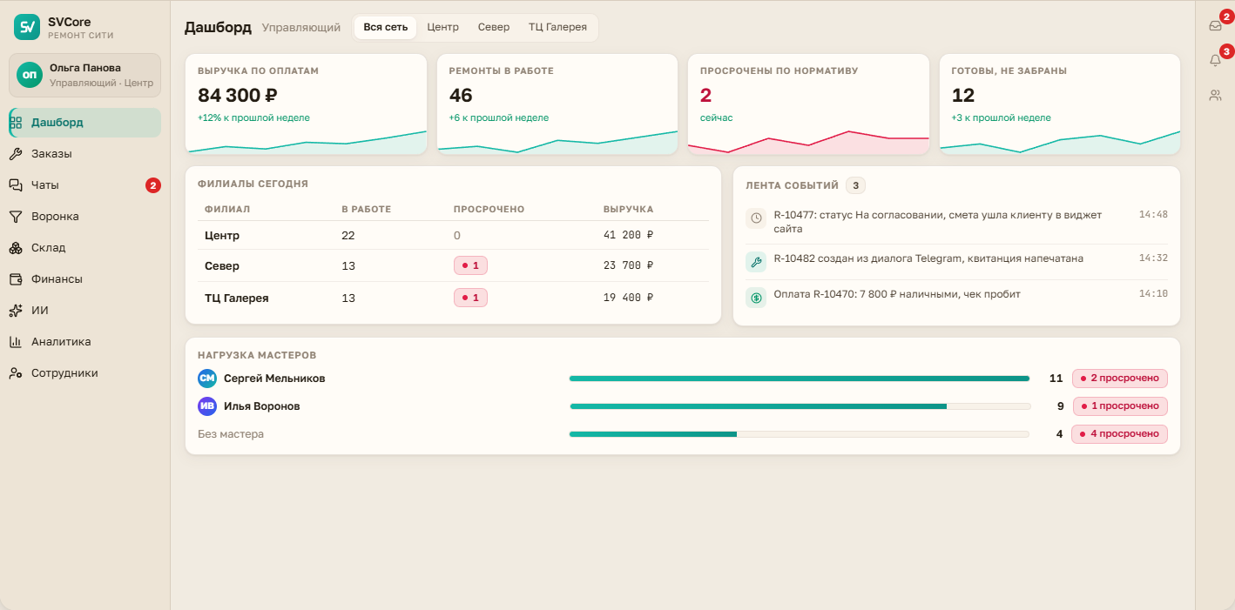Go to Заказы in sidebar
This screenshot has width=1235, height=610.
point(84,154)
